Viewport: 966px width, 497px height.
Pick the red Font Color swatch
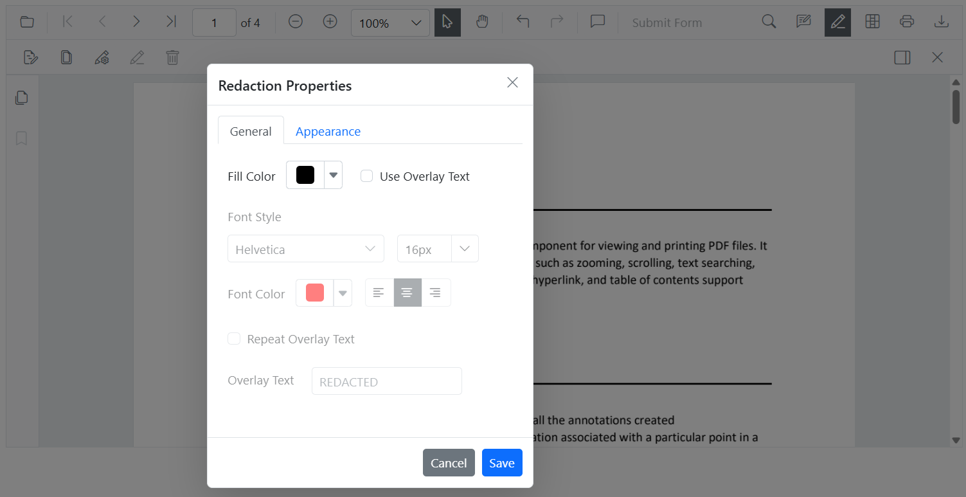click(x=314, y=293)
